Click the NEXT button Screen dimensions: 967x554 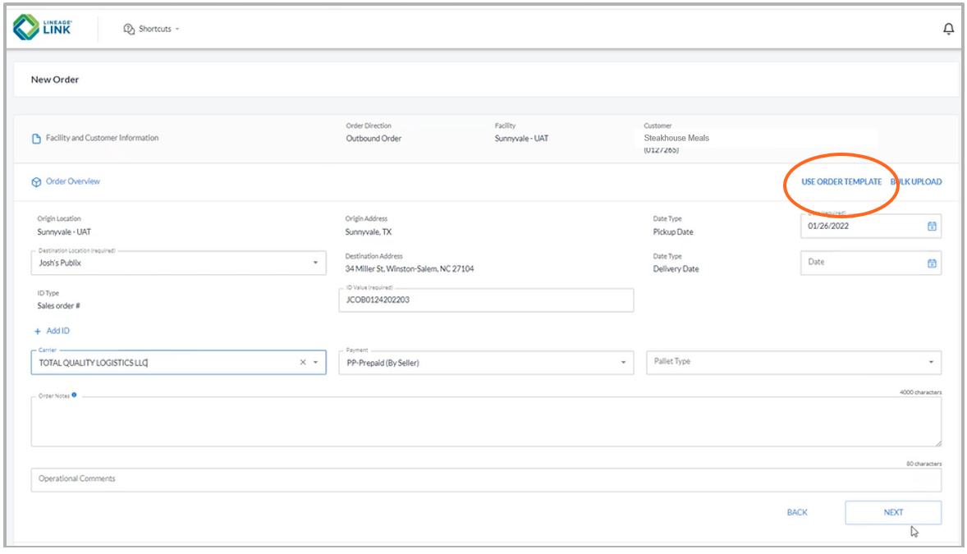tap(892, 511)
